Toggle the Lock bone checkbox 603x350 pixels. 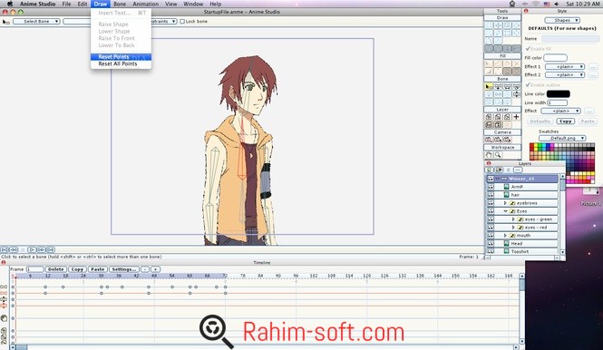(x=182, y=22)
